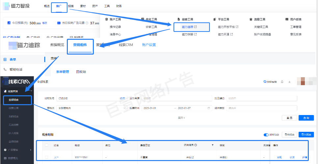Viewport: 318px width, 164px height.
Task: Open the 流量渠道 dropdown
Action: point(262,98)
